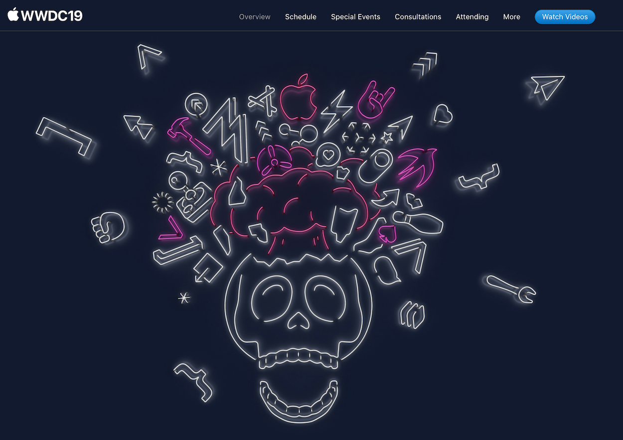The width and height of the screenshot is (623, 440).
Task: Click the Apple WWDC19 logo
Action: 45,16
